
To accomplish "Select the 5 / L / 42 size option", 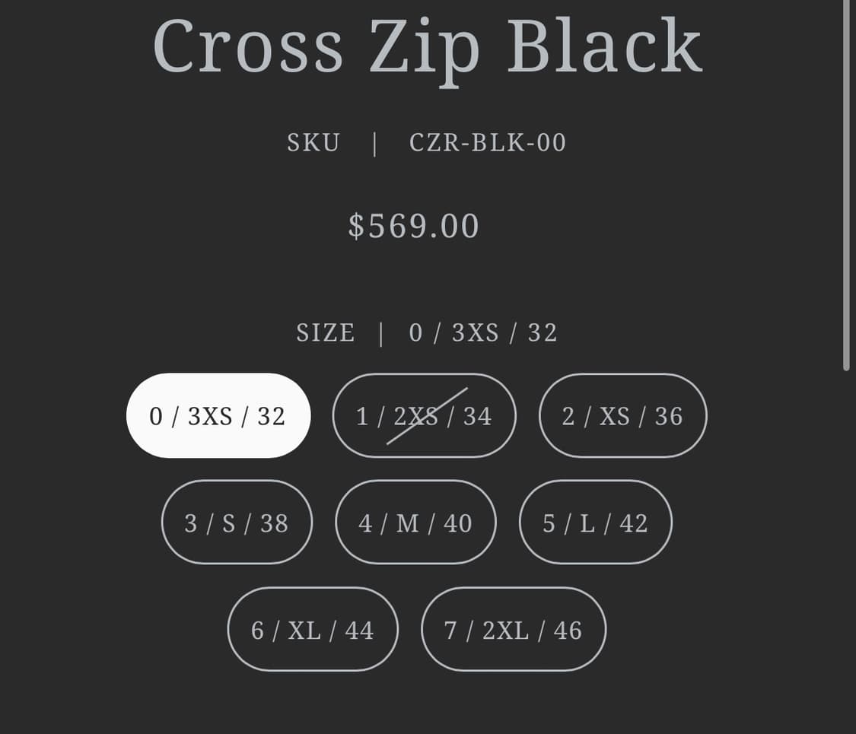I will click(x=595, y=523).
